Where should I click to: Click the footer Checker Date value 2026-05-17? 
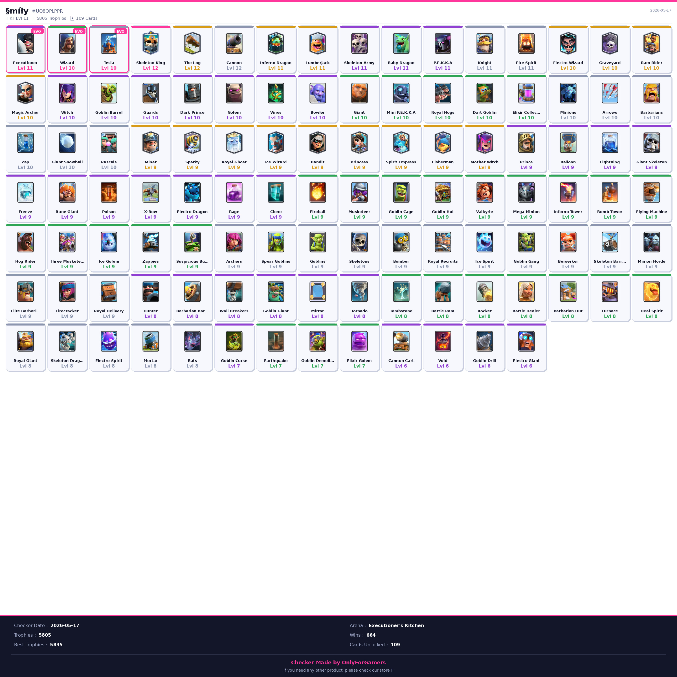pos(65,625)
